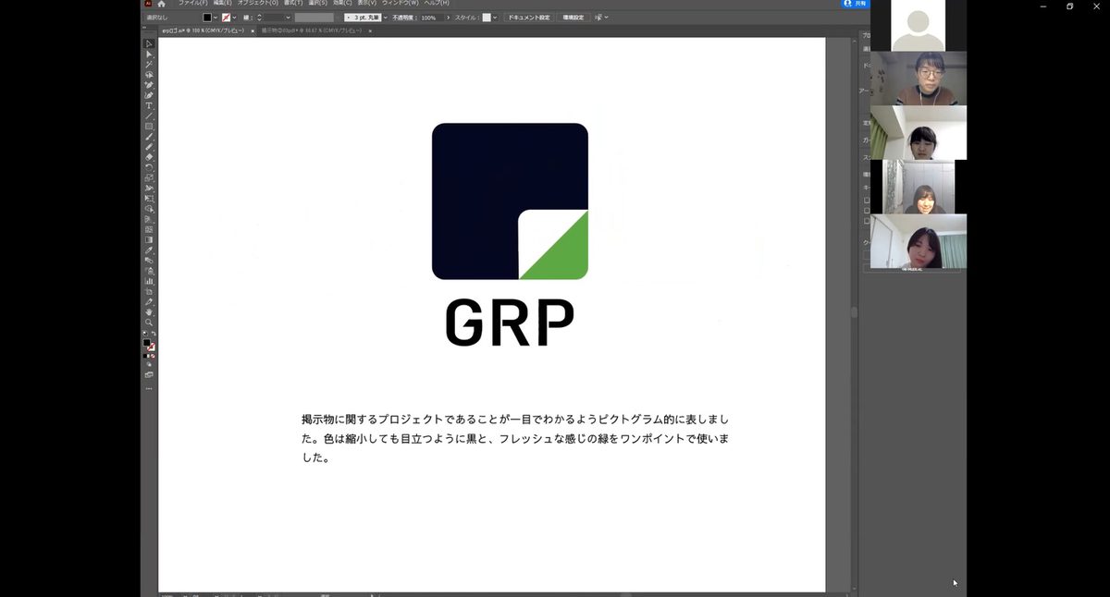Tick the top checkbox in the right panel
Image resolution: width=1110 pixels, height=597 pixels.
point(867,200)
